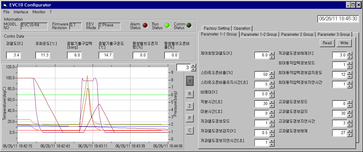Viewport: 363px width, 152px height.
Task: Decrease 고과열도경보감지 value
Action: pos(350,115)
